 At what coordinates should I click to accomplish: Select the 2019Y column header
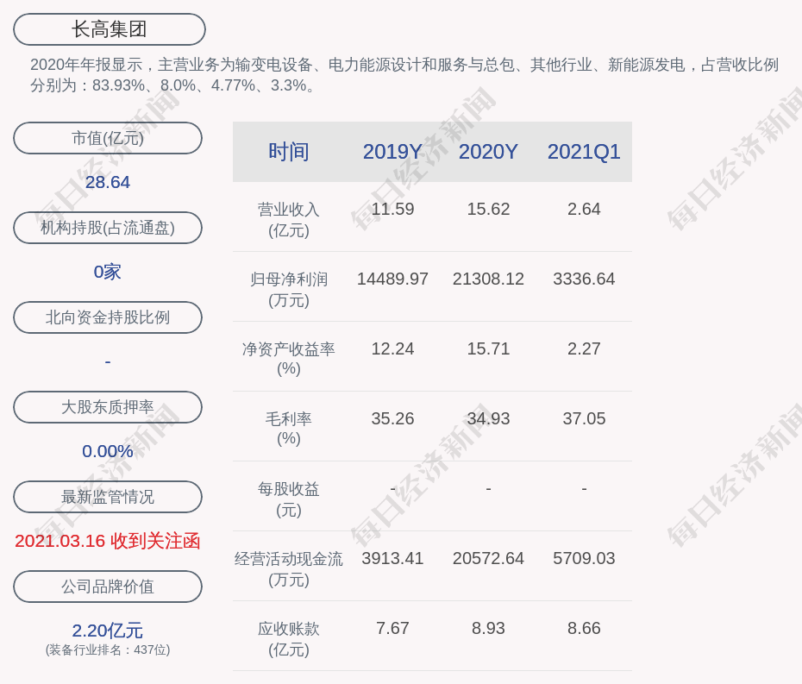coord(392,152)
